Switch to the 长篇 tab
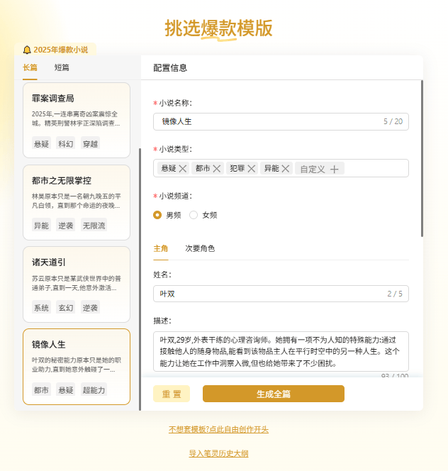The height and width of the screenshot is (471, 448). tap(30, 68)
